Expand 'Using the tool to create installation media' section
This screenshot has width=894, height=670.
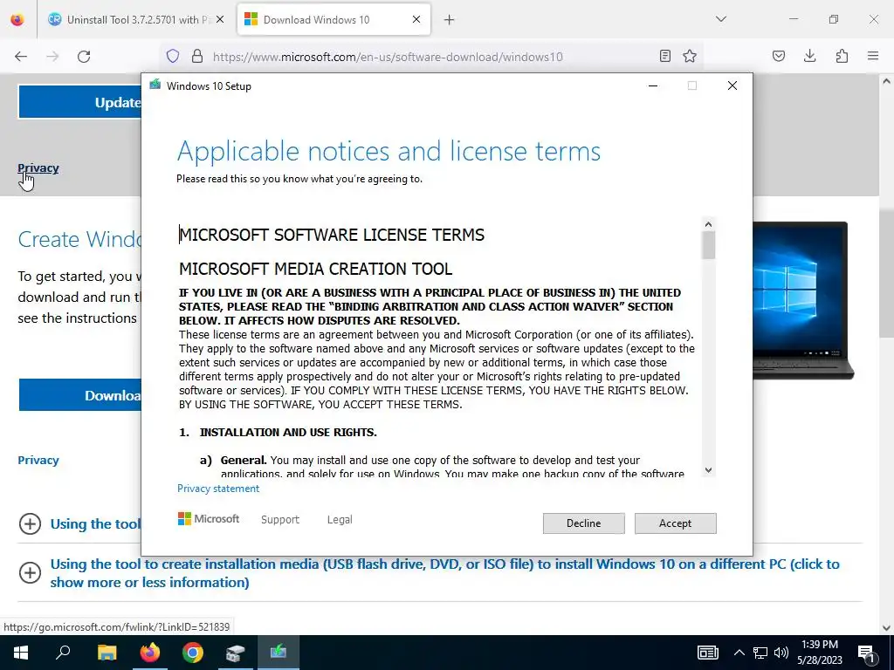click(30, 572)
